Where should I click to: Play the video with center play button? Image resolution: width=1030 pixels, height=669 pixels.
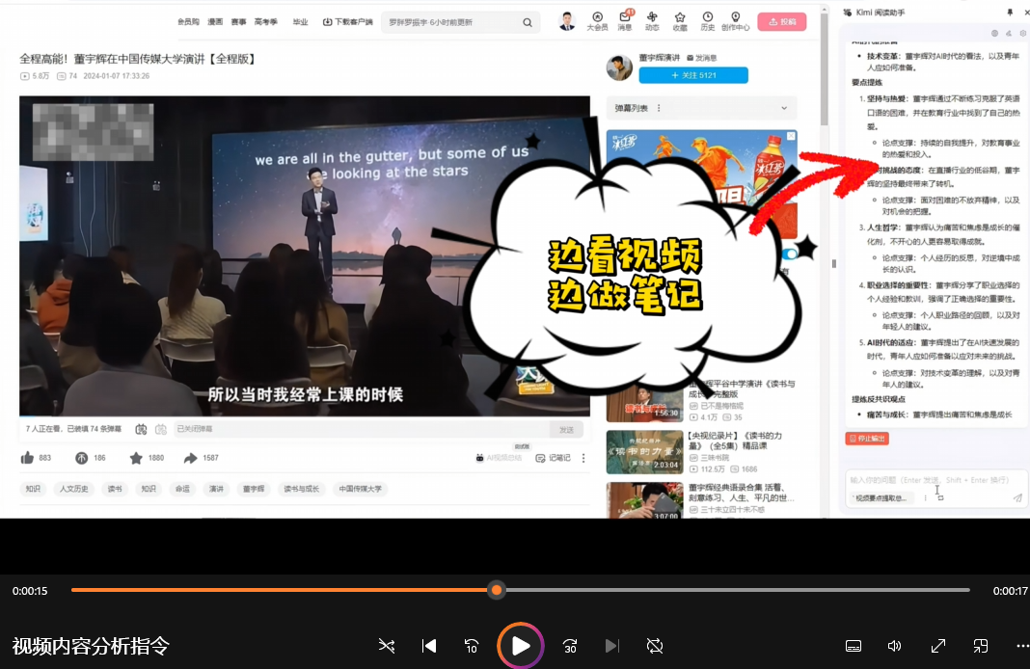(520, 646)
